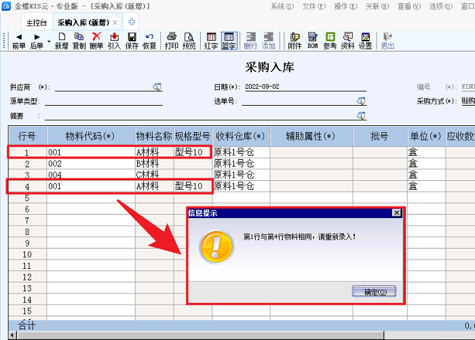Click the 复制 (Copy) toolbar icon
The height and width of the screenshot is (340, 475).
[79, 41]
